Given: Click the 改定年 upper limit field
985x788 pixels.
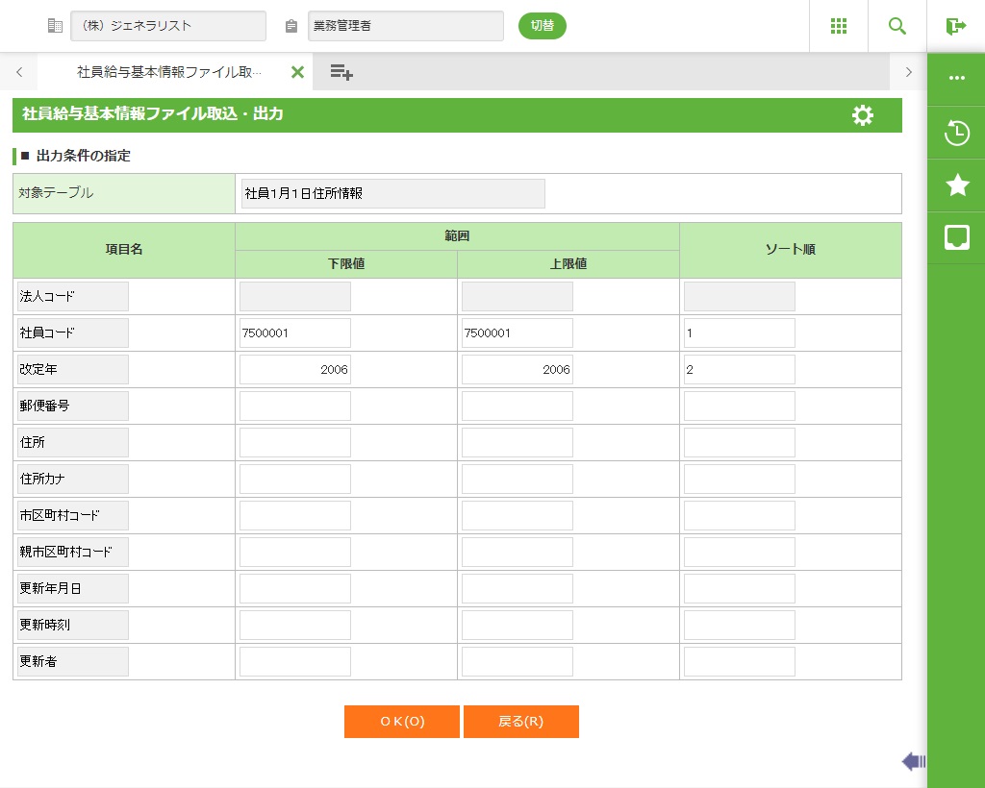Looking at the screenshot, I should 517,370.
